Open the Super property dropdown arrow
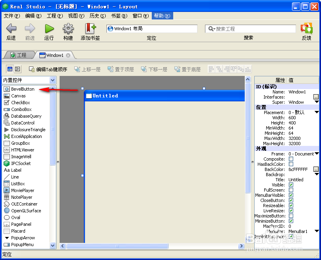321x260 pixels. click(317, 102)
